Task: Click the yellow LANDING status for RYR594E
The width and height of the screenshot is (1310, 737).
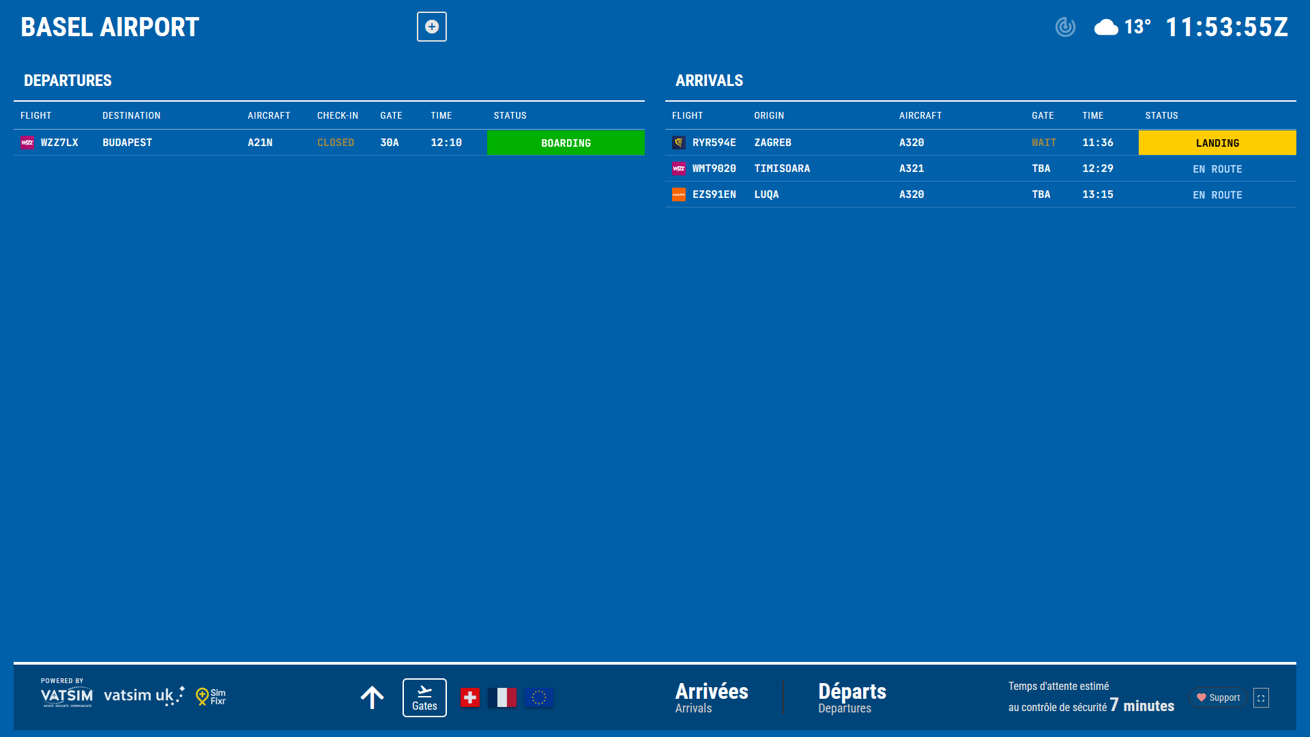Action: 1217,143
